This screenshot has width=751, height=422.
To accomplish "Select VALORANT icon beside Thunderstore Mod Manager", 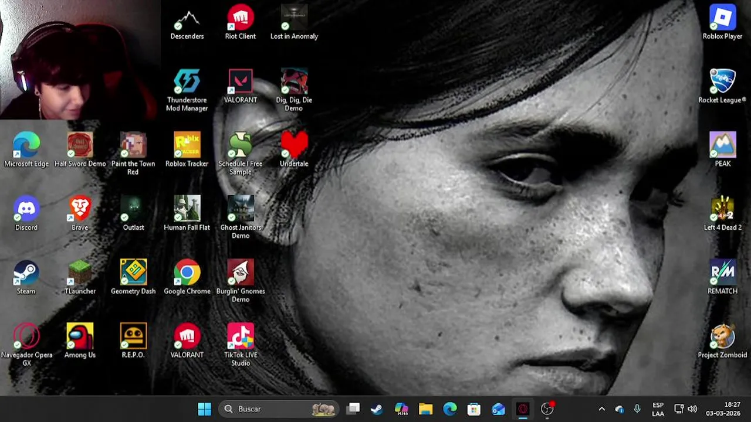I will pyautogui.click(x=241, y=87).
